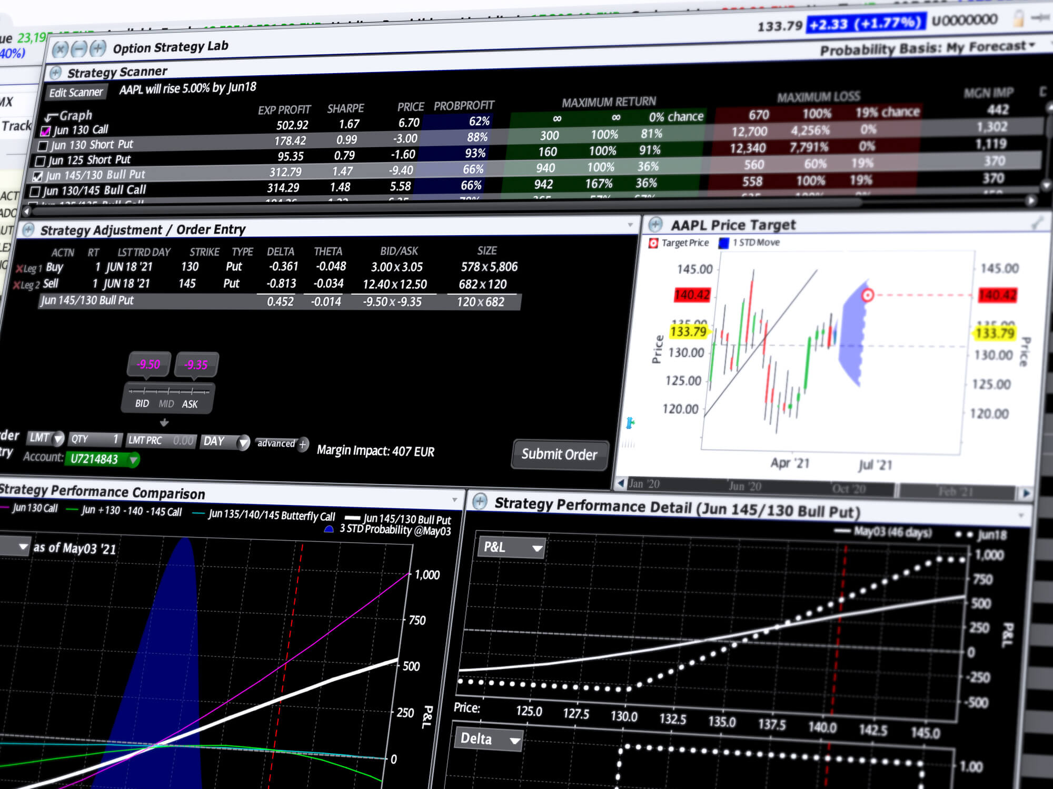This screenshot has height=789, width=1053.
Task: Click the advanced options button
Action: (x=282, y=444)
